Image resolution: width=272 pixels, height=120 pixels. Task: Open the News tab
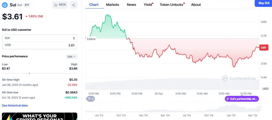coord(131,5)
